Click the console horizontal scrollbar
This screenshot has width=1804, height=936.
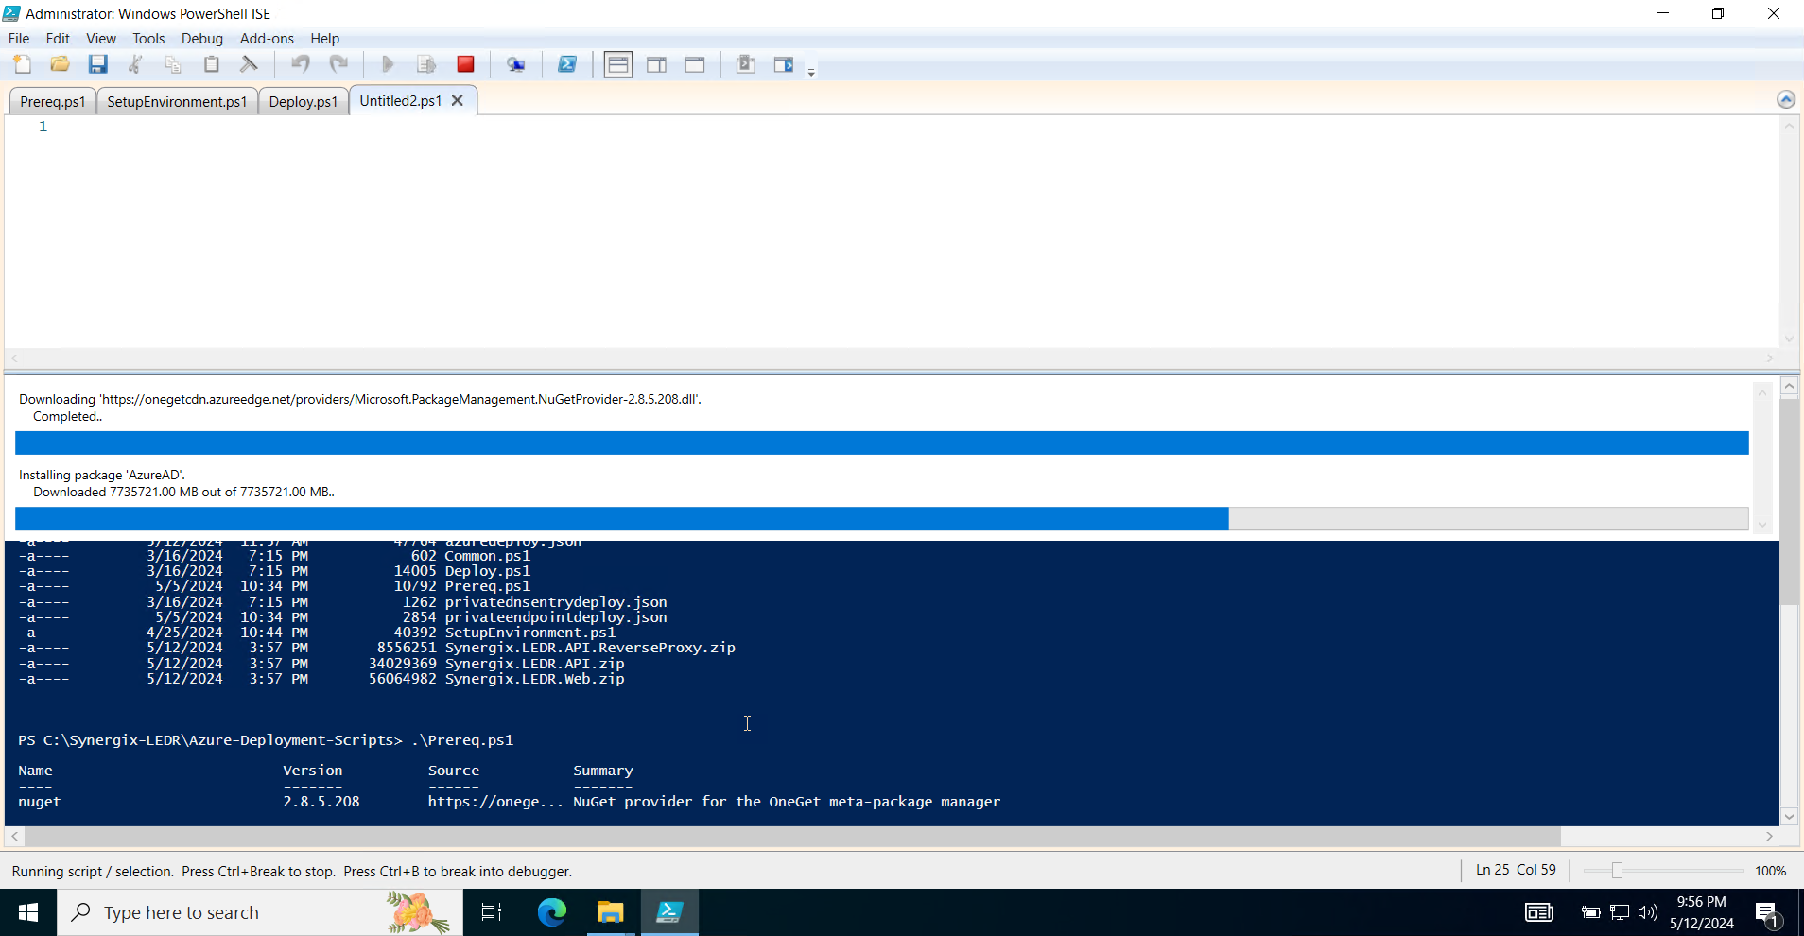[792, 837]
